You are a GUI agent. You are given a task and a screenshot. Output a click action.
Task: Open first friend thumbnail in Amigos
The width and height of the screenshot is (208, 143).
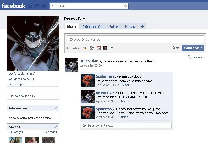coord(15,140)
